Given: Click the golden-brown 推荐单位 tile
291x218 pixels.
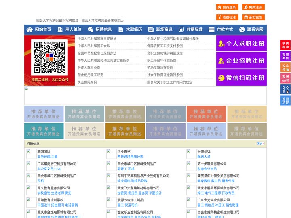Looking at the screenshot, I should point(125,131).
